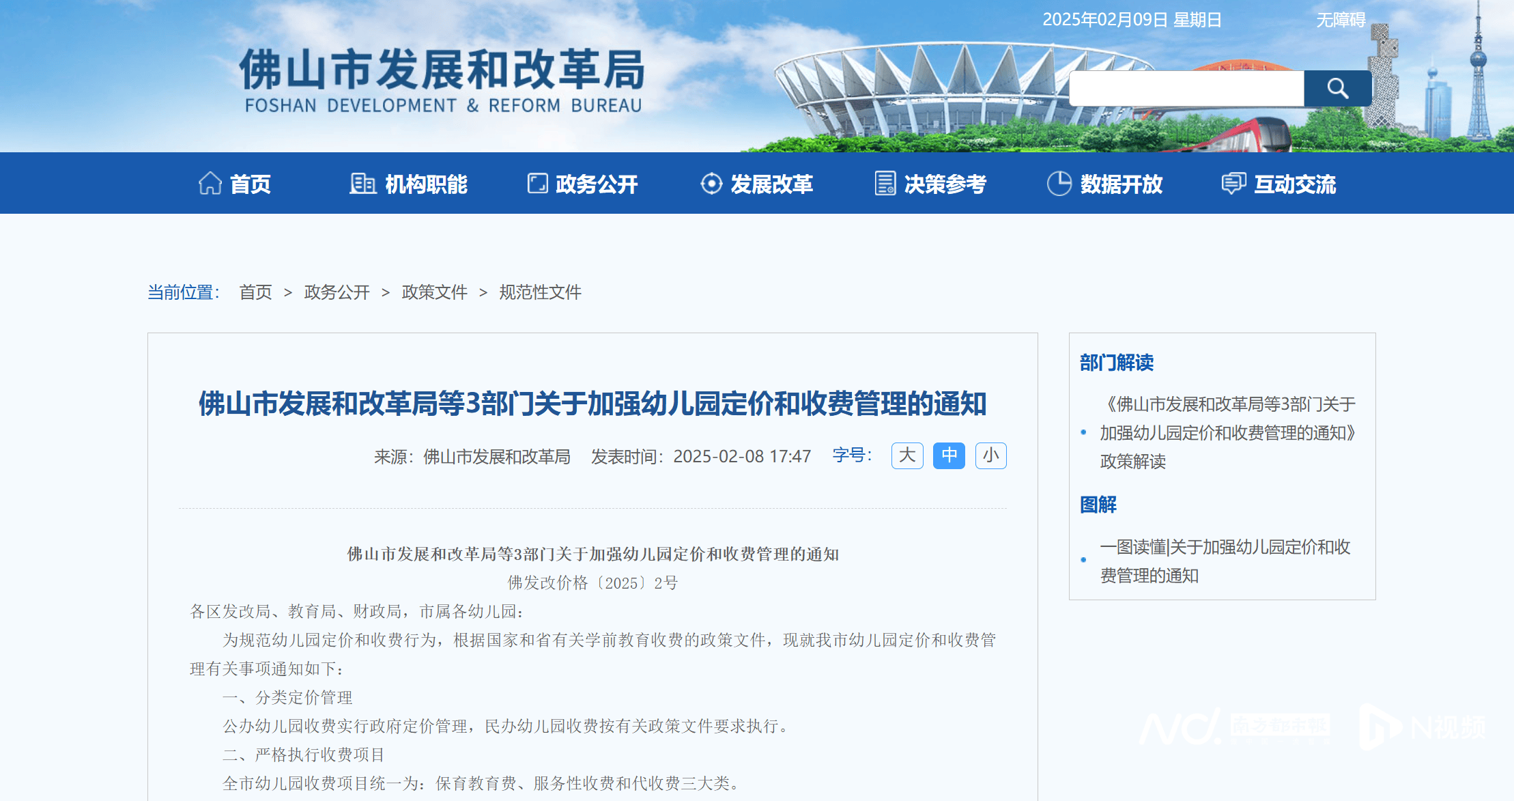1514x801 pixels.
Task: Go to 政务公开 in breadcrumb
Action: (337, 292)
